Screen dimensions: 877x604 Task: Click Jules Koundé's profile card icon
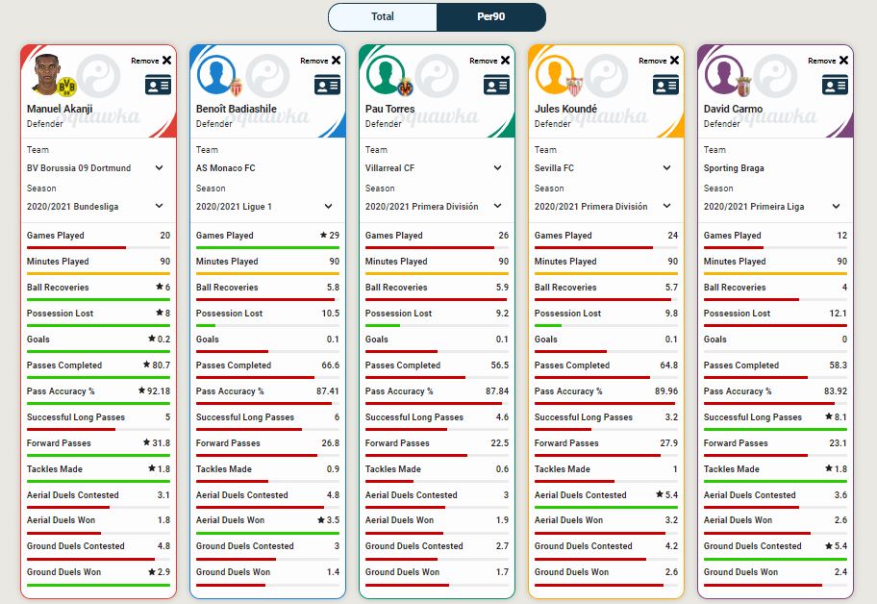(x=665, y=85)
